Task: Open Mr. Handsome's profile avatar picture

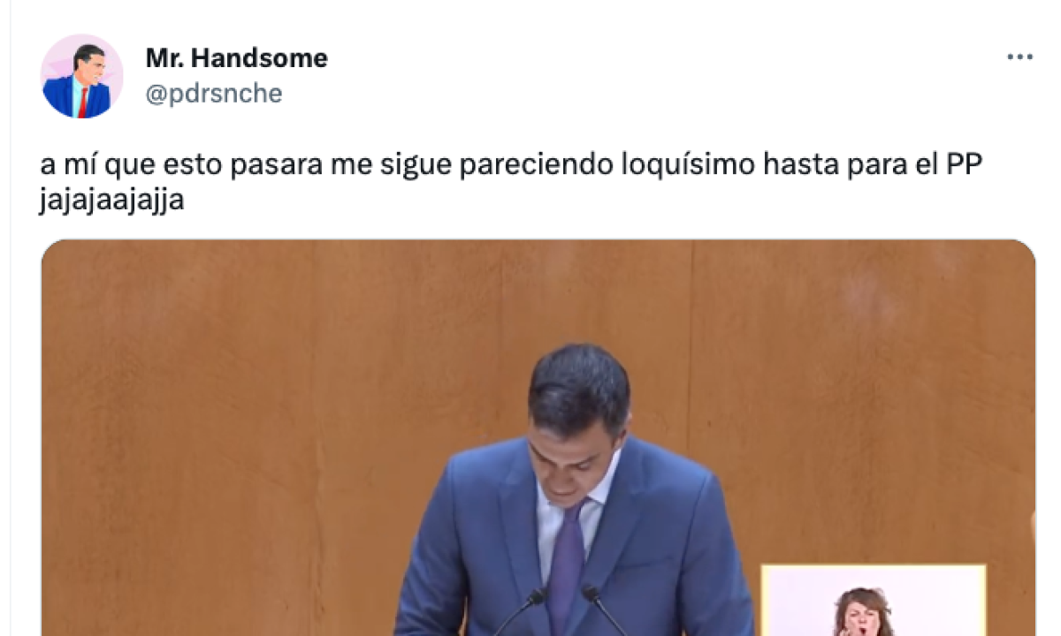Action: tap(82, 76)
